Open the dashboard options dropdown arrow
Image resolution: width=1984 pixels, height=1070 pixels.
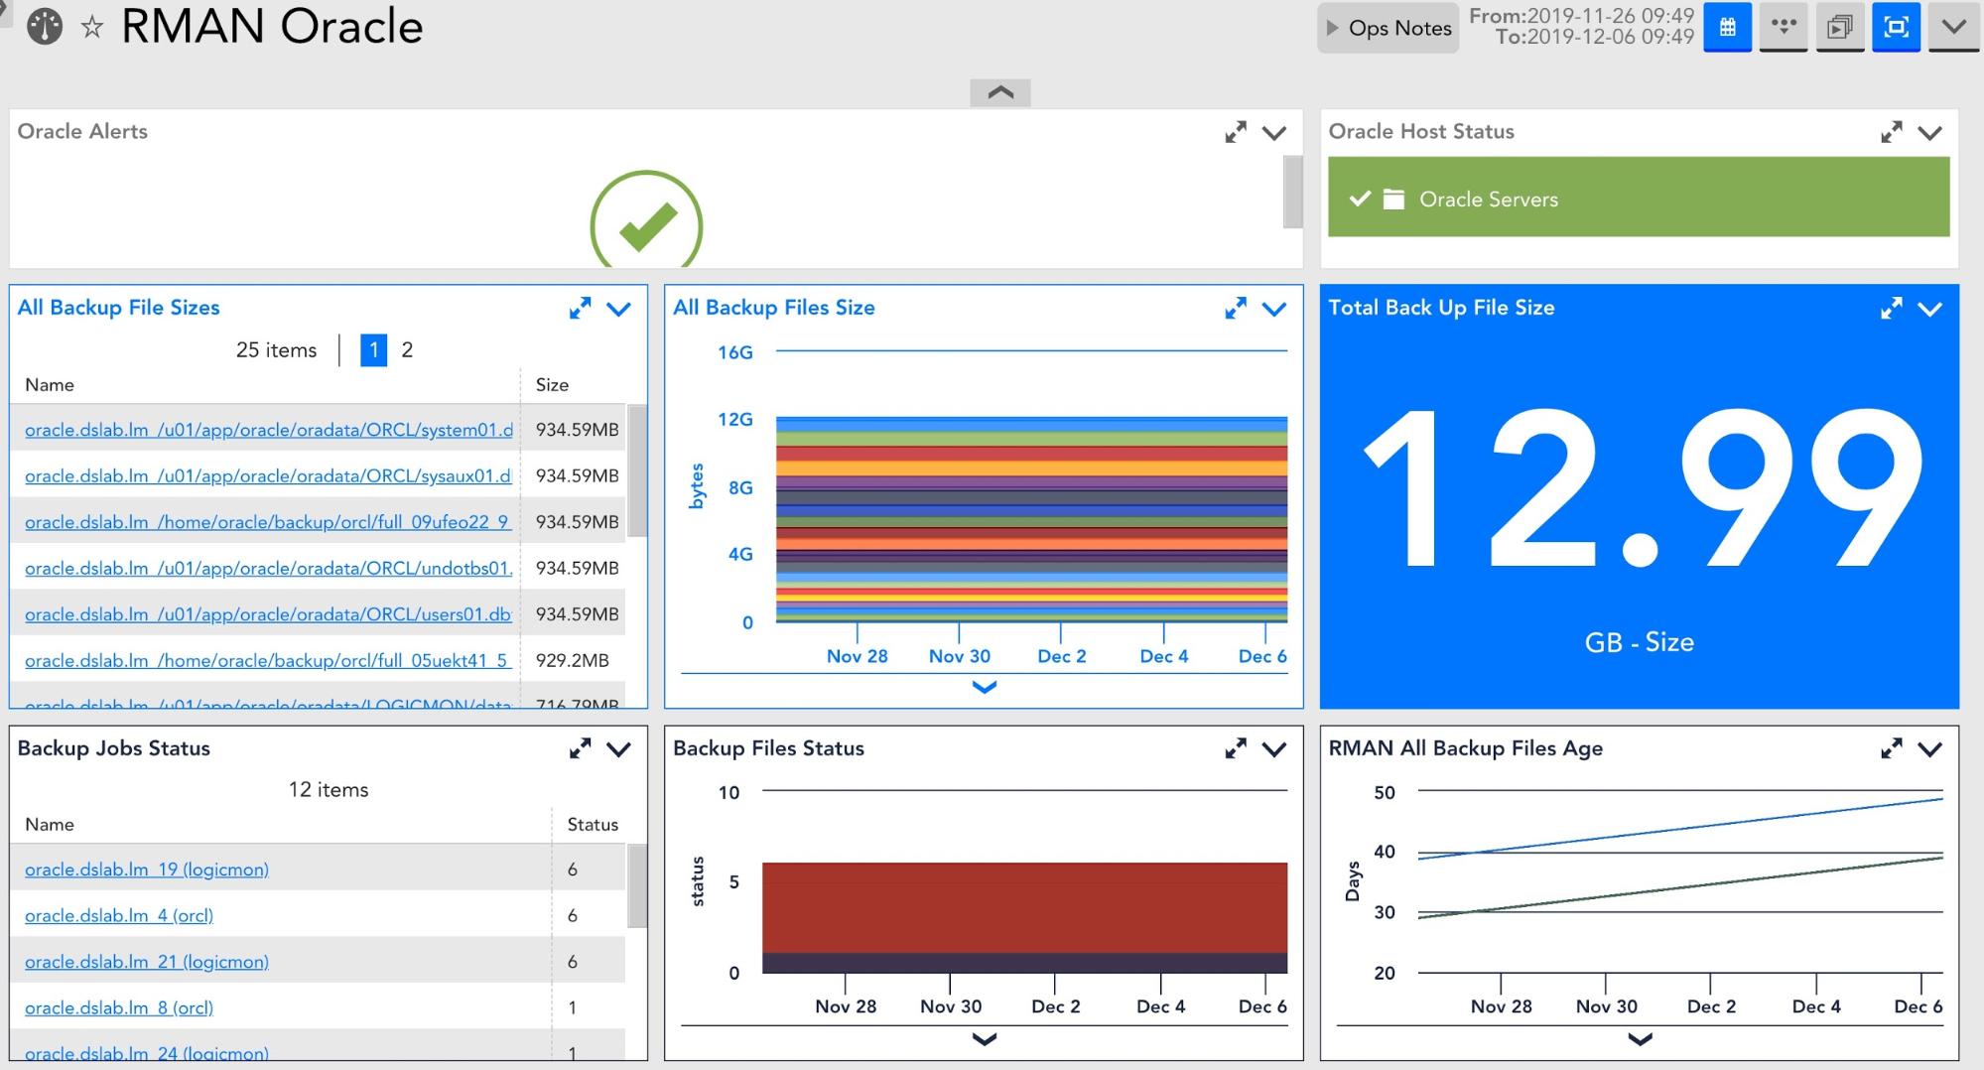coord(1953,27)
